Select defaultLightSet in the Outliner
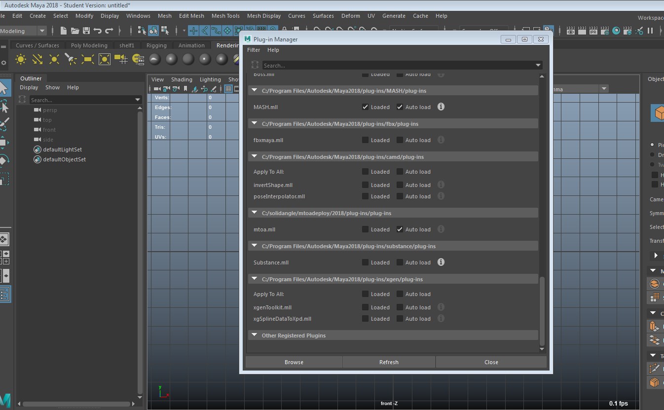664x410 pixels. click(62, 149)
